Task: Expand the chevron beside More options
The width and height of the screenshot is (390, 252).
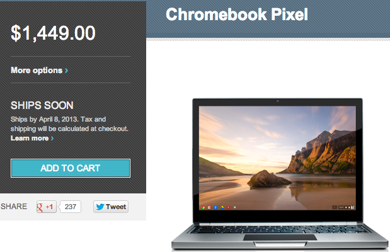Action: [x=66, y=71]
